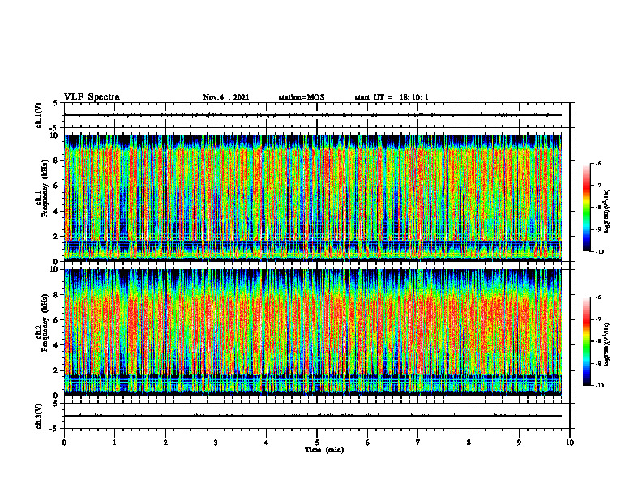The image size is (642, 496).
Task: Click inside the ch.2 spectrogram panel
Action: (313, 332)
